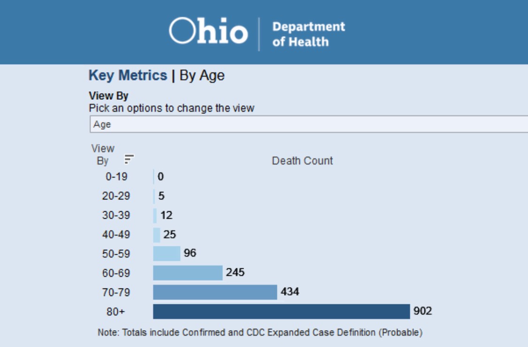Image resolution: width=528 pixels, height=347 pixels.
Task: Select the 80+ death count bar
Action: [x=281, y=311]
